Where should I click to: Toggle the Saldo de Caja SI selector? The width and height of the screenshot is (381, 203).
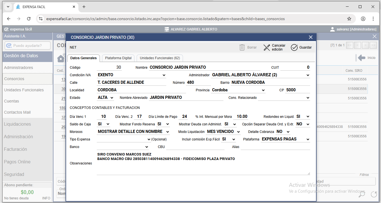tap(103, 124)
